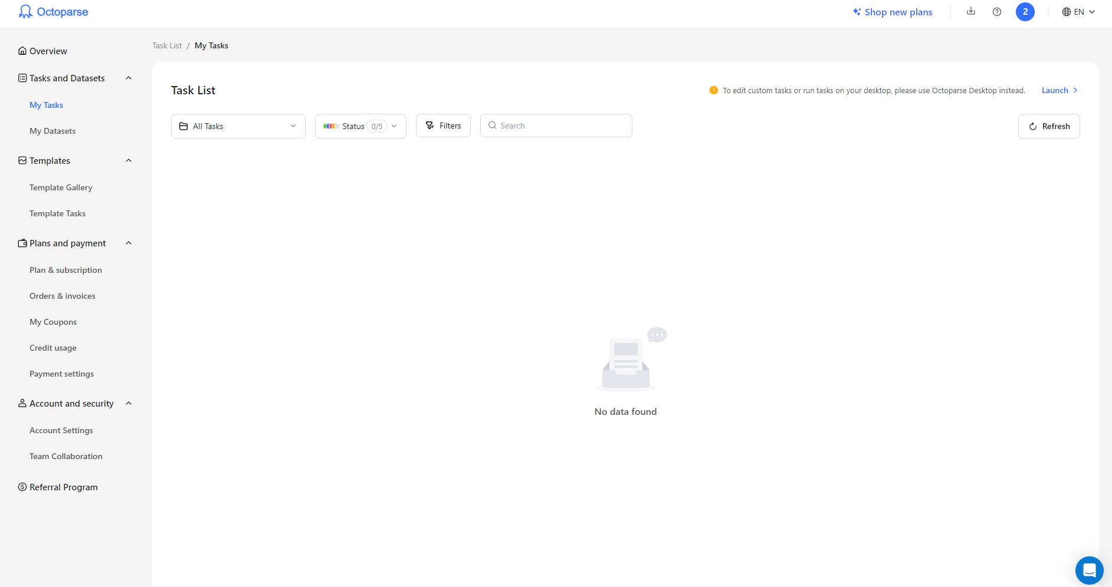
Task: Open the help question mark icon
Action: (x=997, y=12)
